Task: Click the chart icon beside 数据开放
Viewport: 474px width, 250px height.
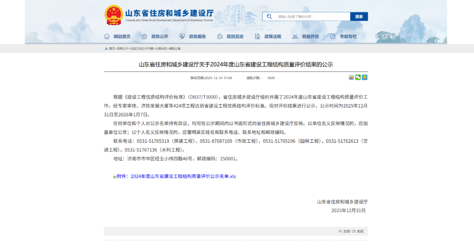Action: (x=295, y=36)
